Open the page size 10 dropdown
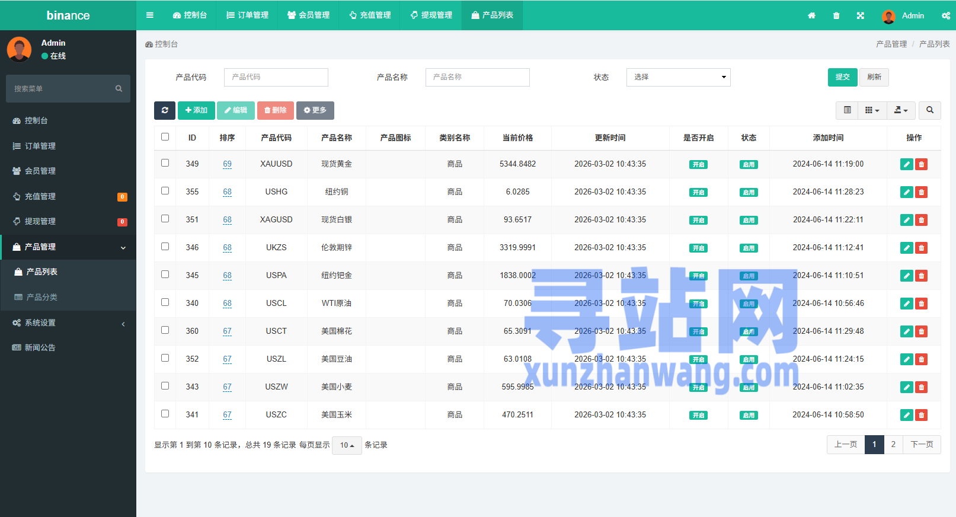Viewport: 956px width, 517px height. point(347,445)
